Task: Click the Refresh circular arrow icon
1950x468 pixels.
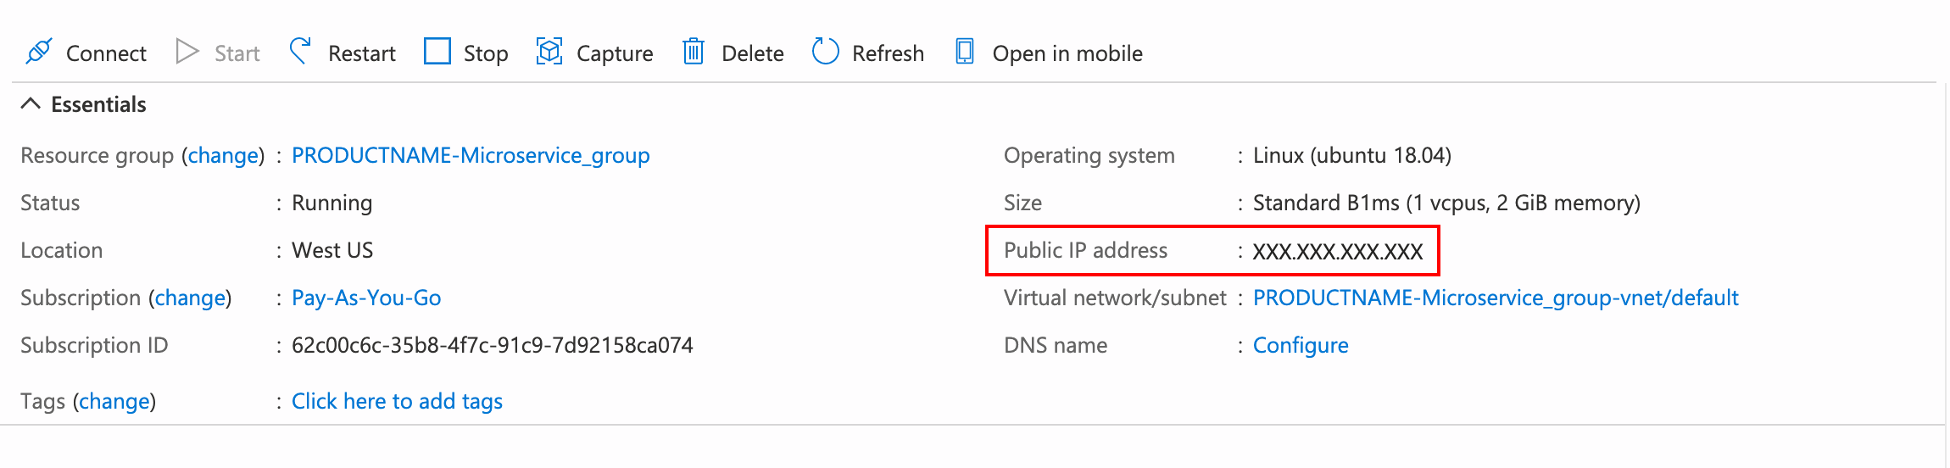Action: point(825,52)
